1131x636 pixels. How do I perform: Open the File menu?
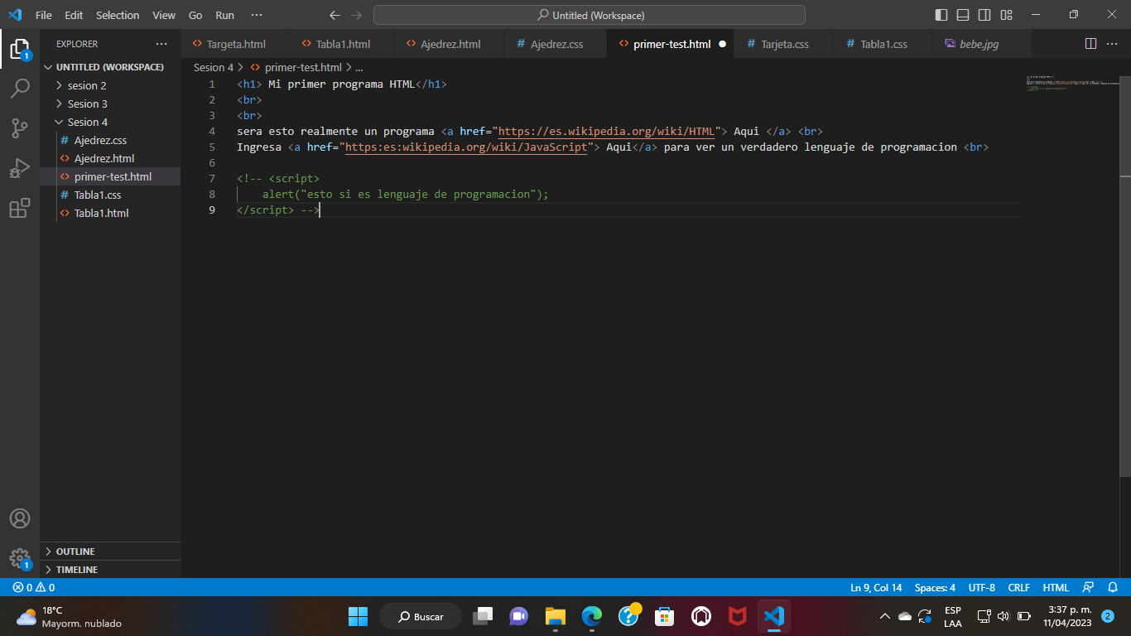pos(44,15)
